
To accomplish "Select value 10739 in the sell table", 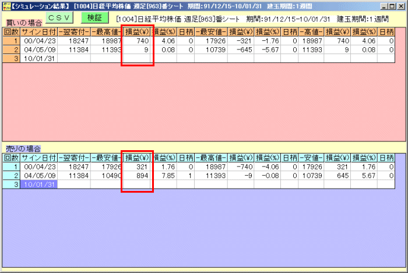I will click(x=311, y=176).
